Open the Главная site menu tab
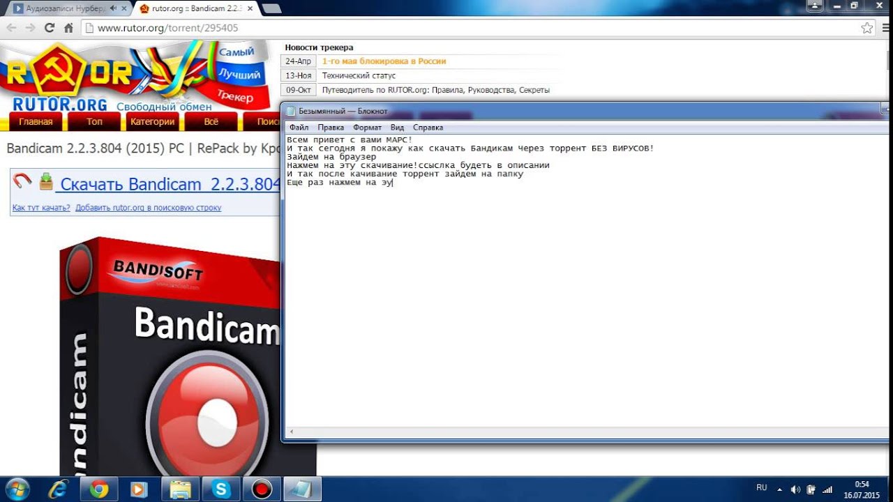This screenshot has height=502, width=893. pyautogui.click(x=36, y=121)
